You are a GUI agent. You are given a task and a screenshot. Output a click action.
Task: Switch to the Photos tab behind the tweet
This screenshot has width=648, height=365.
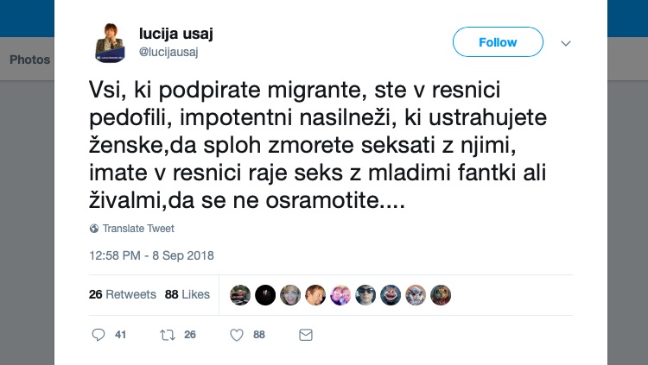(x=29, y=60)
